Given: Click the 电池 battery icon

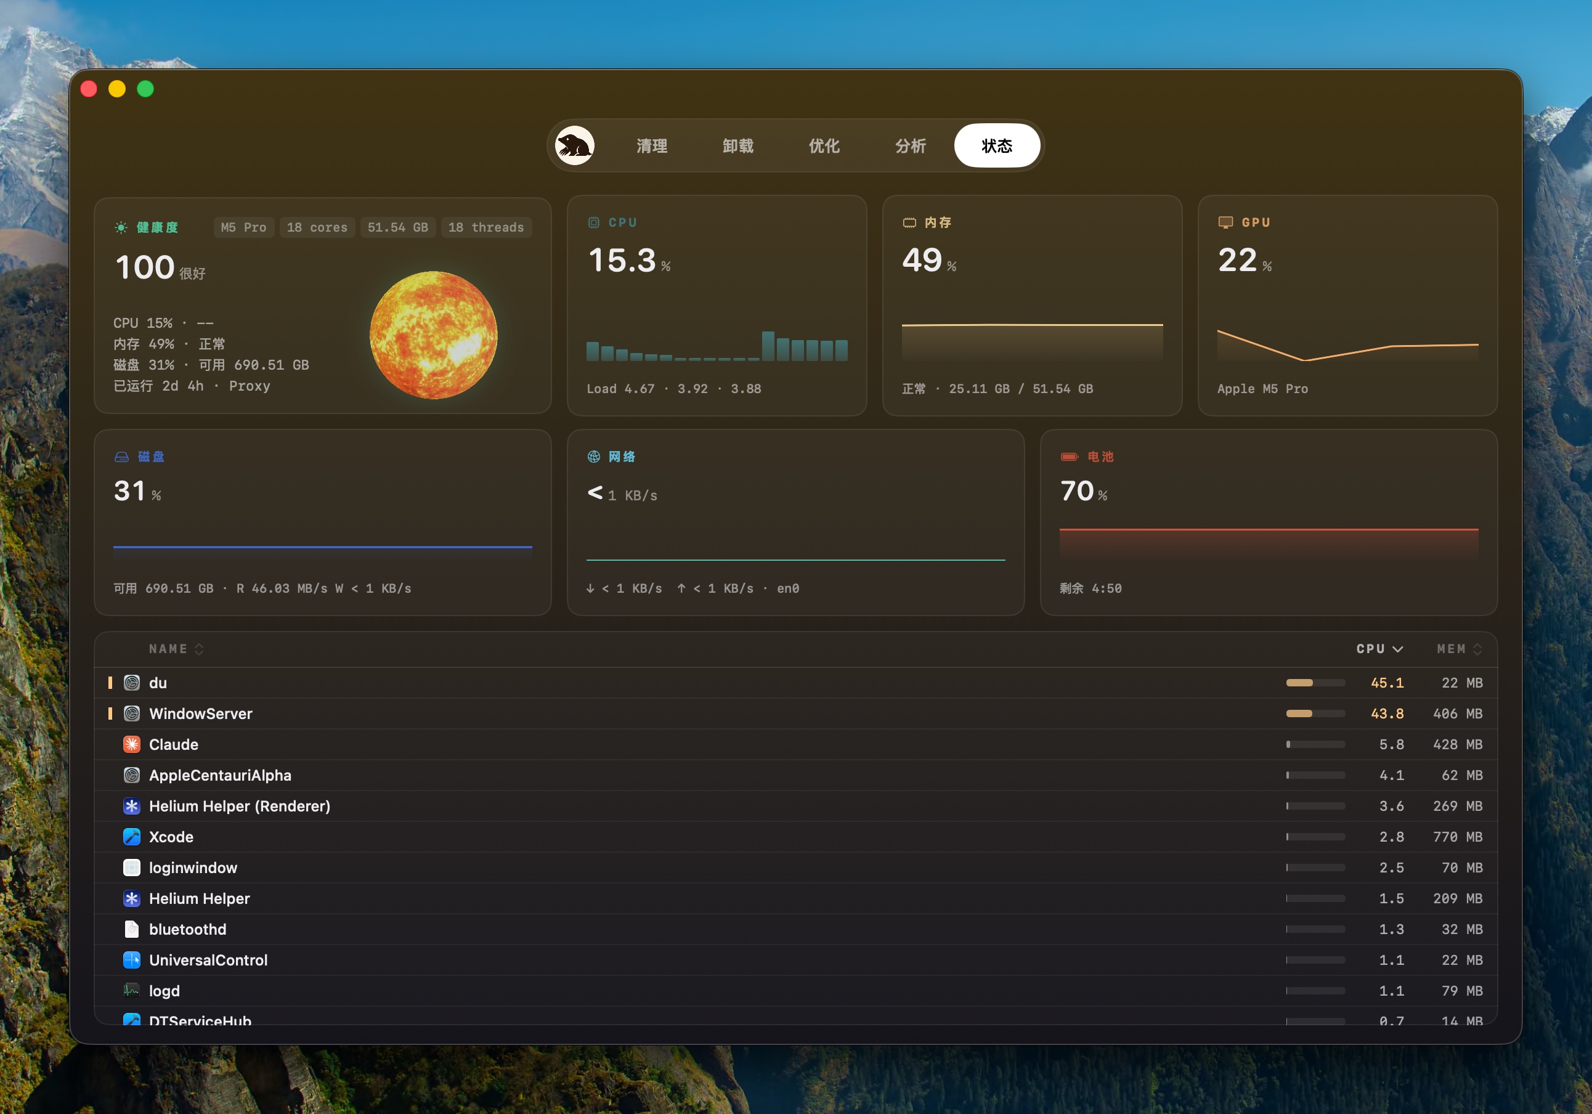Looking at the screenshot, I should pyautogui.click(x=1069, y=457).
